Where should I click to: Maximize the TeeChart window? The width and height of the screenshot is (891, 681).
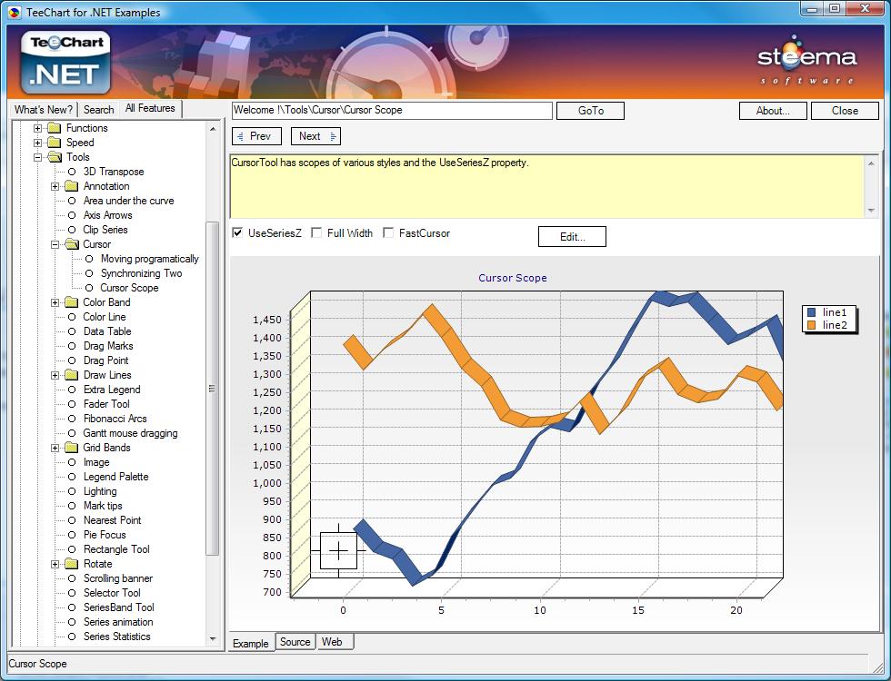pyautogui.click(x=835, y=8)
